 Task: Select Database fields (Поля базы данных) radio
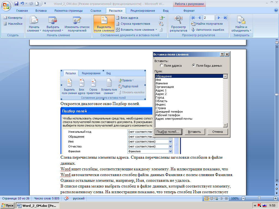pyautogui.click(x=207, y=66)
